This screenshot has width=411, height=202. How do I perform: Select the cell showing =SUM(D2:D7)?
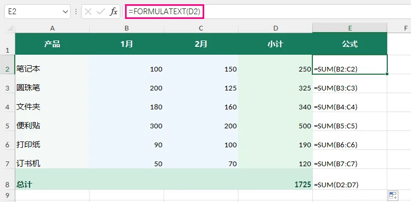click(350, 179)
